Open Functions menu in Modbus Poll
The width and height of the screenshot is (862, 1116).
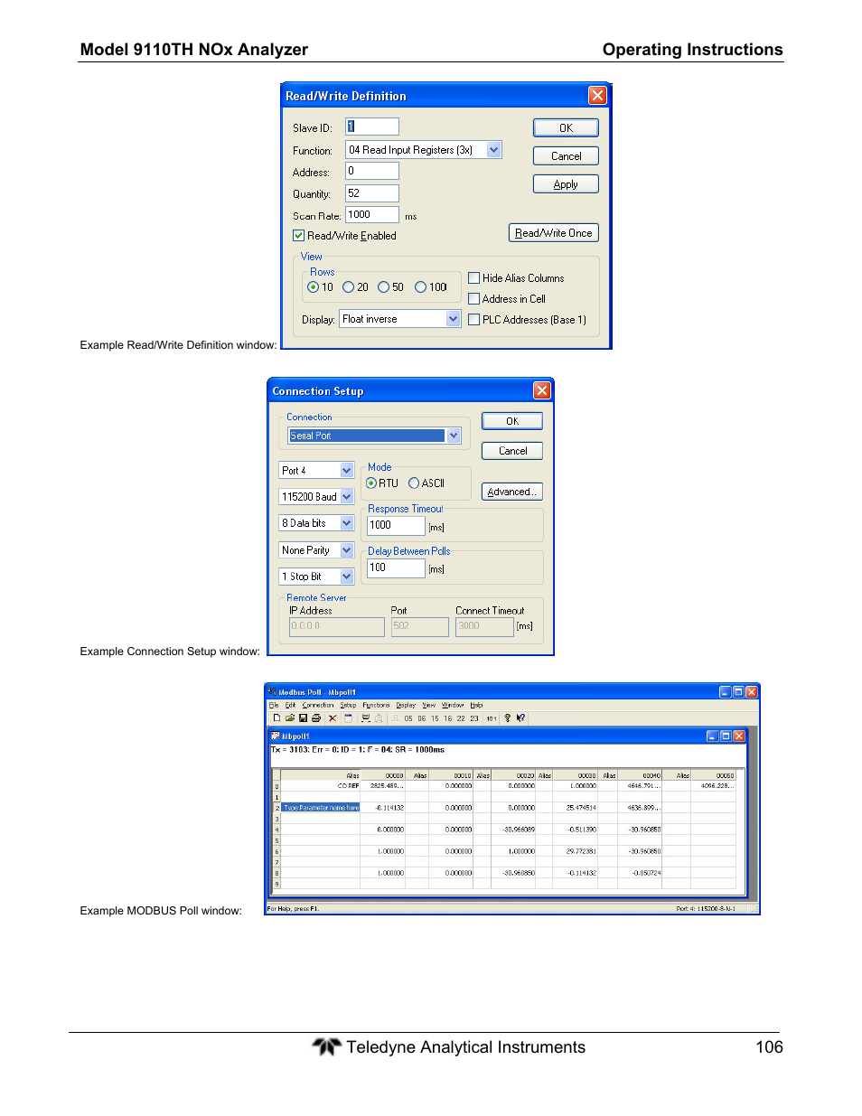376,705
